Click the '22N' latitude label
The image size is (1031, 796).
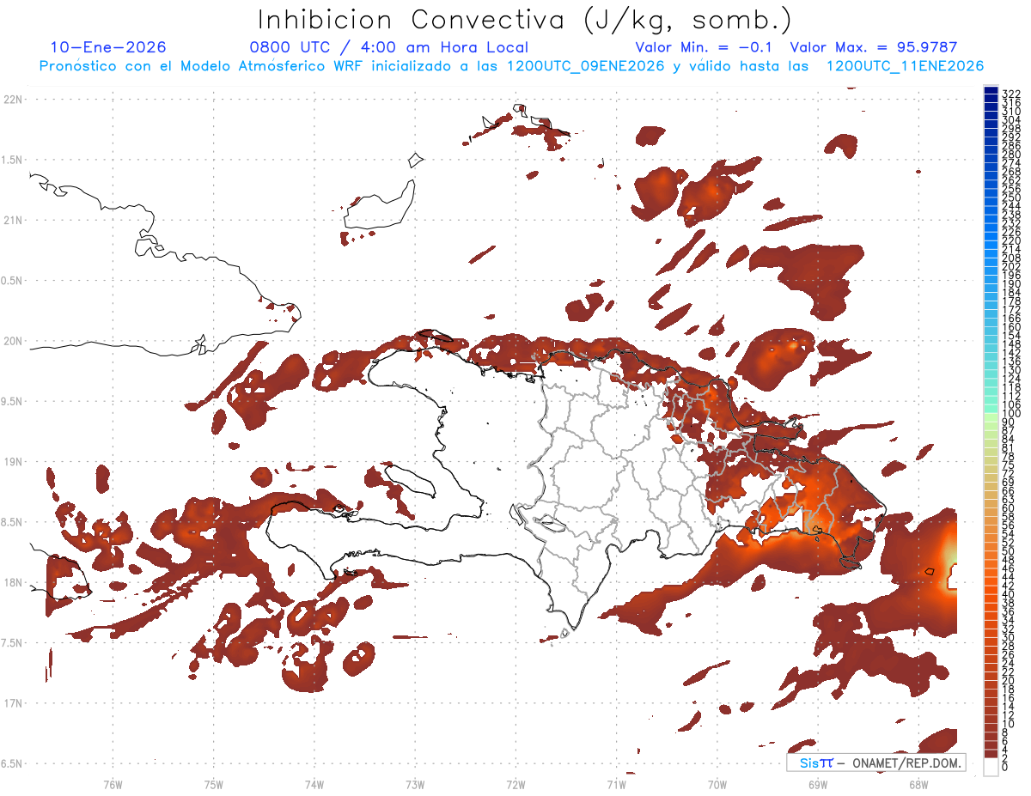(12, 99)
